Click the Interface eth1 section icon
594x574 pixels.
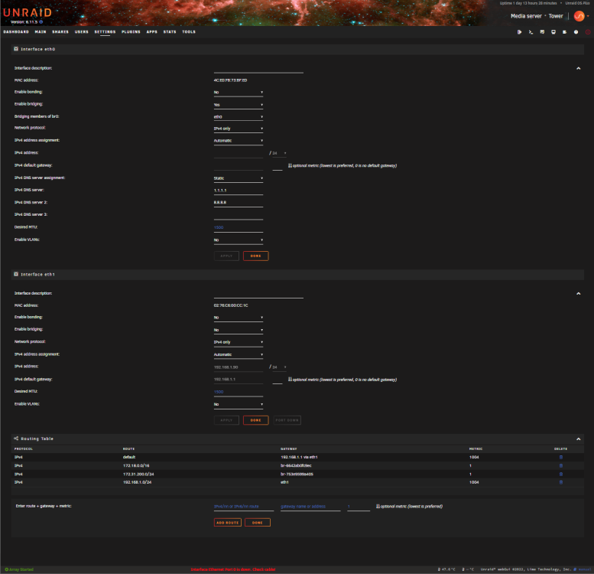click(16, 274)
